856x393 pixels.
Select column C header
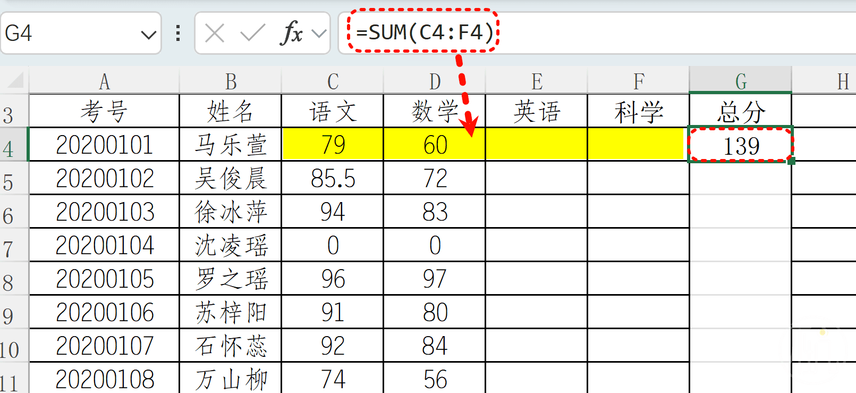point(333,81)
